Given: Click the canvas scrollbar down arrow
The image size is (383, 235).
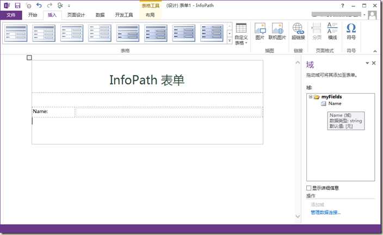Looking at the screenshot, I should click(x=298, y=216).
